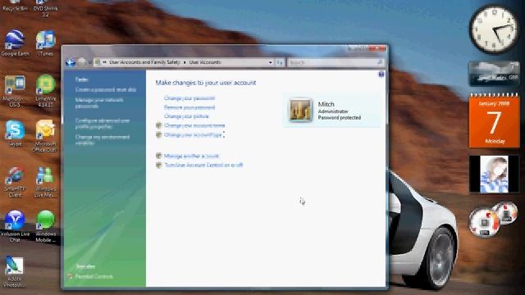The height and width of the screenshot is (295, 525).
Task: Expand the breadcrumb arrow after Family Safety
Action: 184,62
